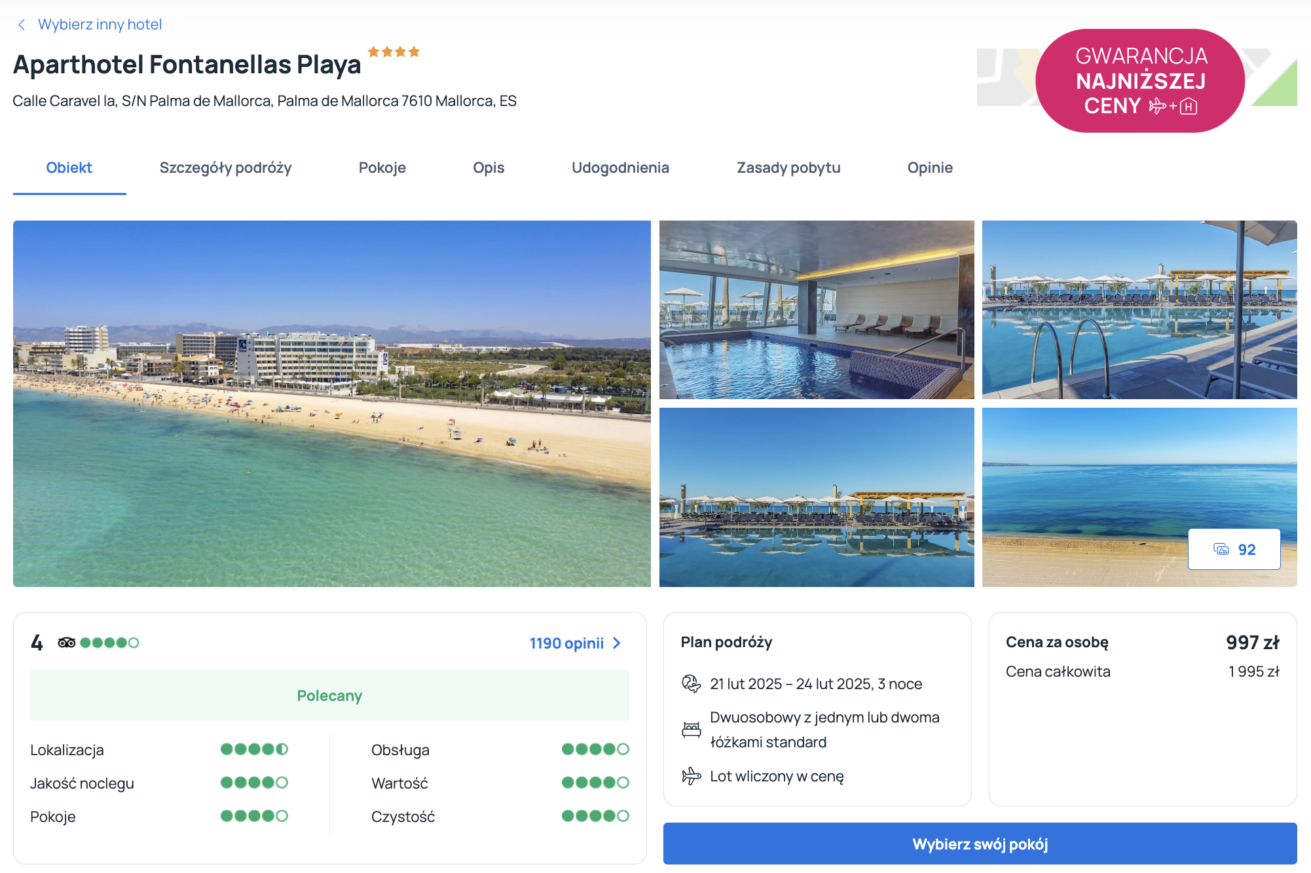Open the indoor pool photo thumbnail
Image resolution: width=1311 pixels, height=873 pixels.
point(817,310)
